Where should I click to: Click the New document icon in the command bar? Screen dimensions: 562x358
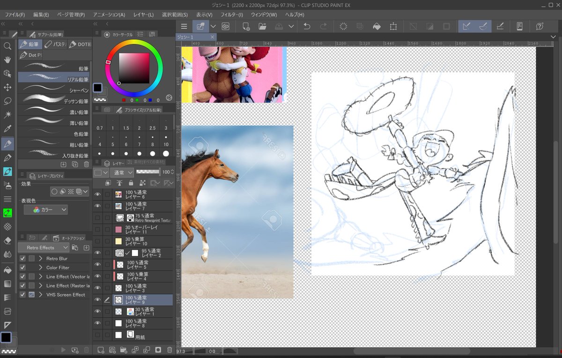[246, 26]
